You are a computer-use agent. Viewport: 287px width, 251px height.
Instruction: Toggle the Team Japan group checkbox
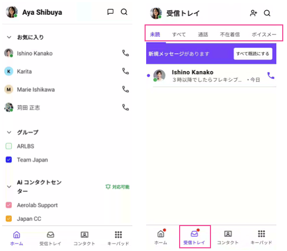click(x=9, y=160)
